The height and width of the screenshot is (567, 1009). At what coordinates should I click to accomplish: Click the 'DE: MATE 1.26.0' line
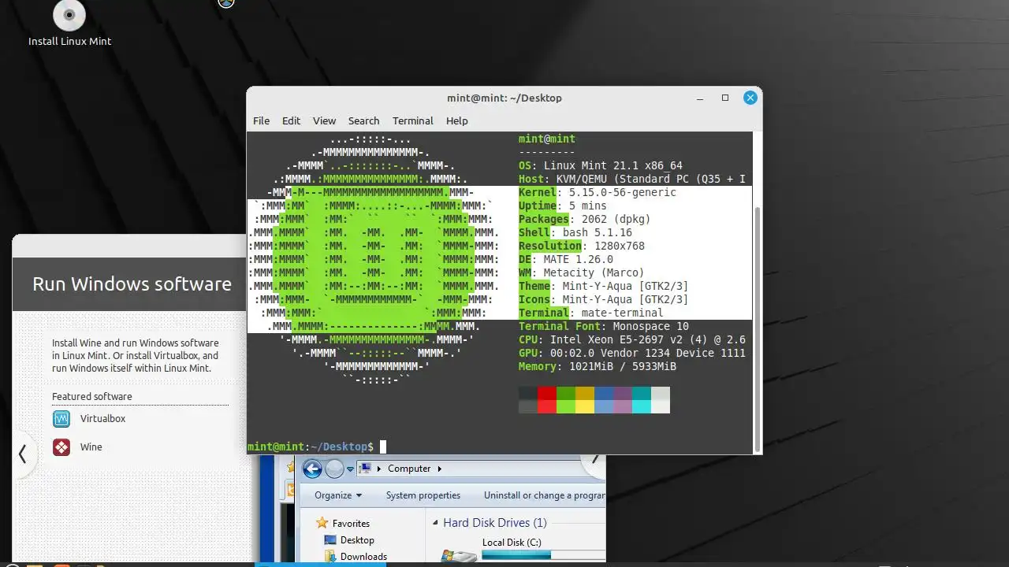click(x=566, y=259)
